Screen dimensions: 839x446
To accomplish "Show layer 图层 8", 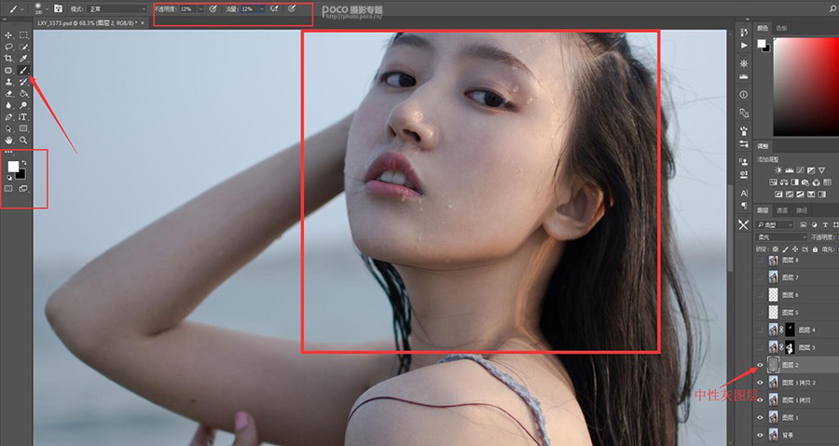I will click(x=760, y=260).
